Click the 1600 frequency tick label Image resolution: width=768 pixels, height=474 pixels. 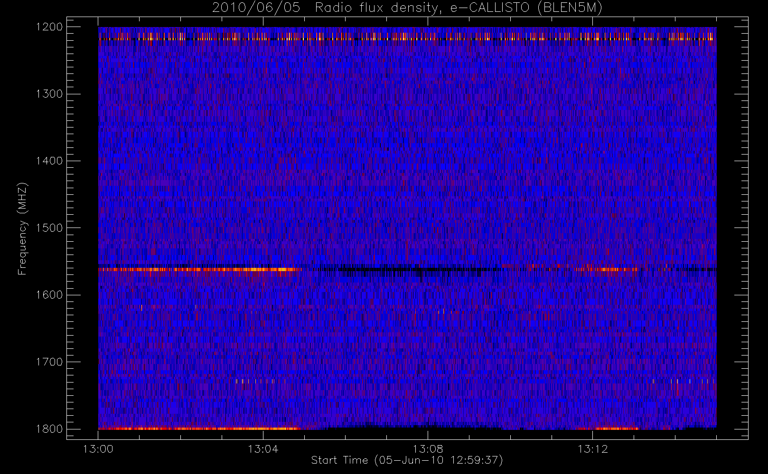pos(49,295)
